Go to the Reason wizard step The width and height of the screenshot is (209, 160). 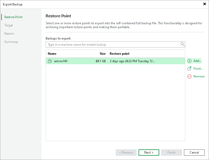9,34
